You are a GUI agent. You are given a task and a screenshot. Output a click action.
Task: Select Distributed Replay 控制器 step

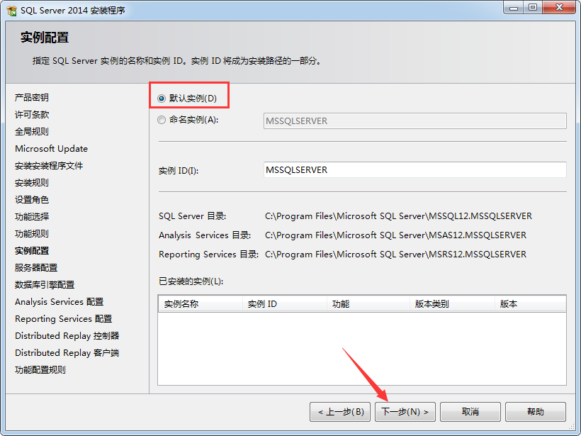(x=67, y=336)
